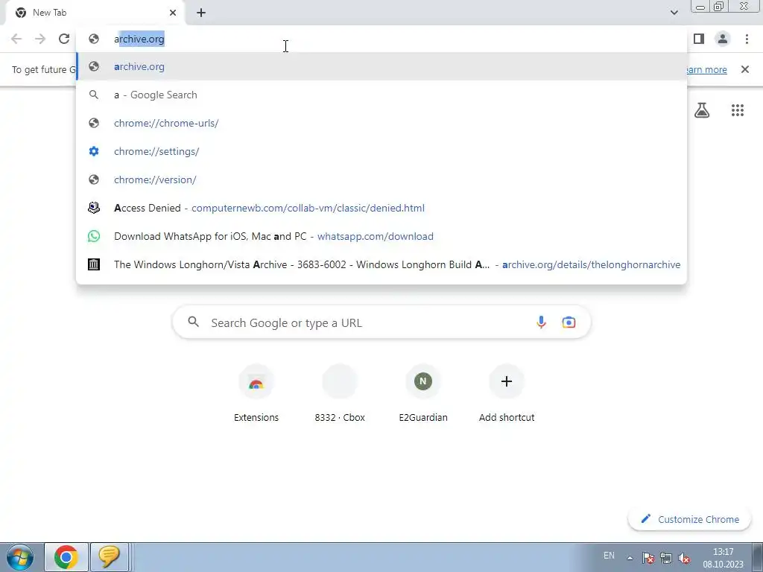763x572 pixels.
Task: Click the muted volume tray icon
Action: 684,558
